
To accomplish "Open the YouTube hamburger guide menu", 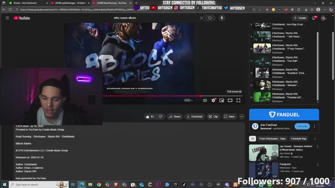I will coord(7,18).
